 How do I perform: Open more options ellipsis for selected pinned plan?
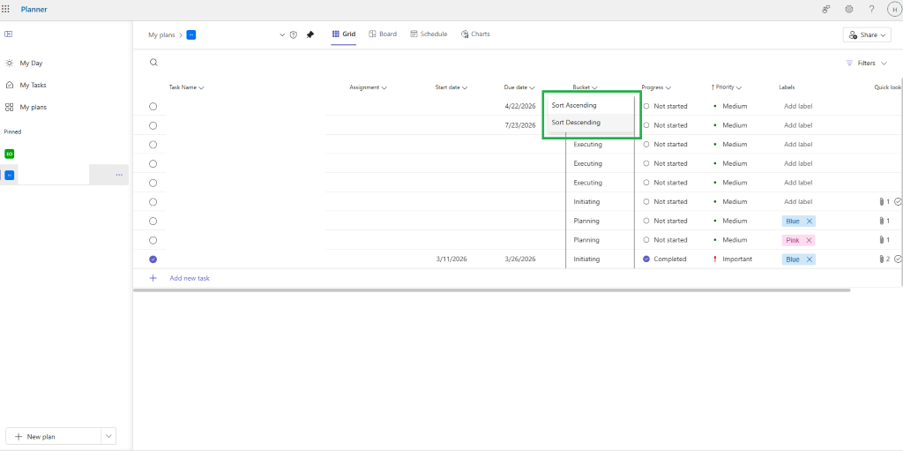click(x=119, y=175)
